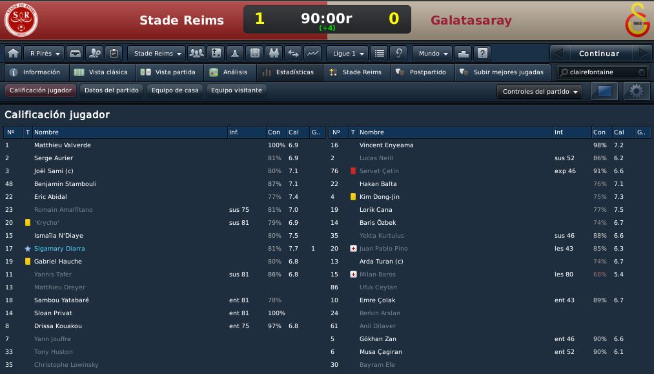
Task: Expand the Ligue 1 dropdown
Action: click(x=347, y=54)
